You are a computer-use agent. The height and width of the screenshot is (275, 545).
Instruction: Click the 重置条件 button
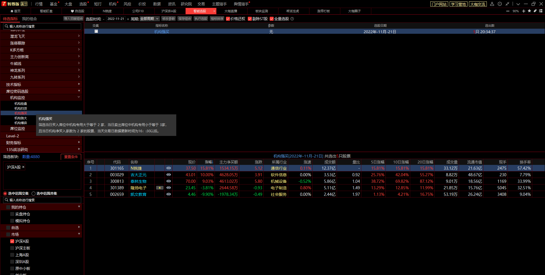point(71,157)
